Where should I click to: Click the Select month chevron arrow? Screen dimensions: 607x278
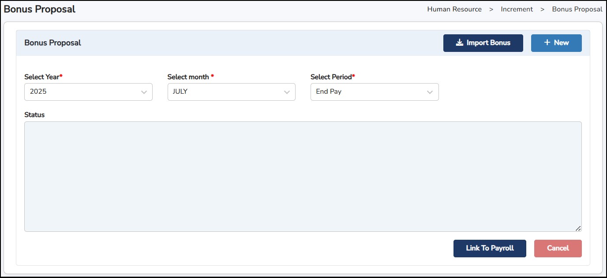coord(287,92)
